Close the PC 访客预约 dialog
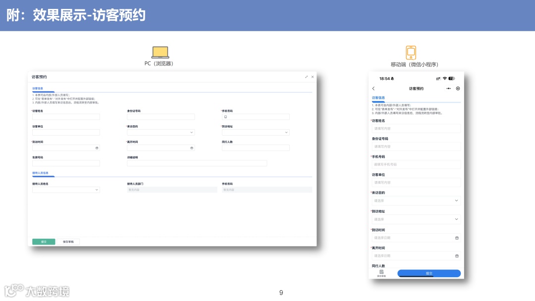The image size is (535, 301). 313,77
